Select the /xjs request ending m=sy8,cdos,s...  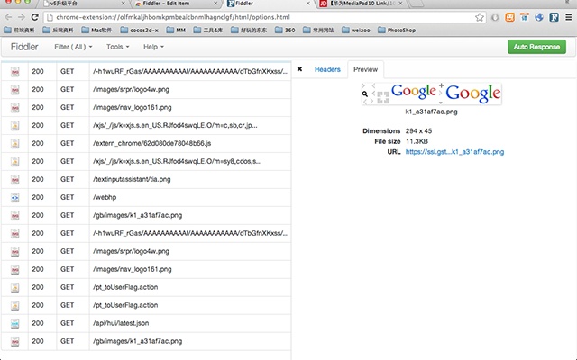146,162
